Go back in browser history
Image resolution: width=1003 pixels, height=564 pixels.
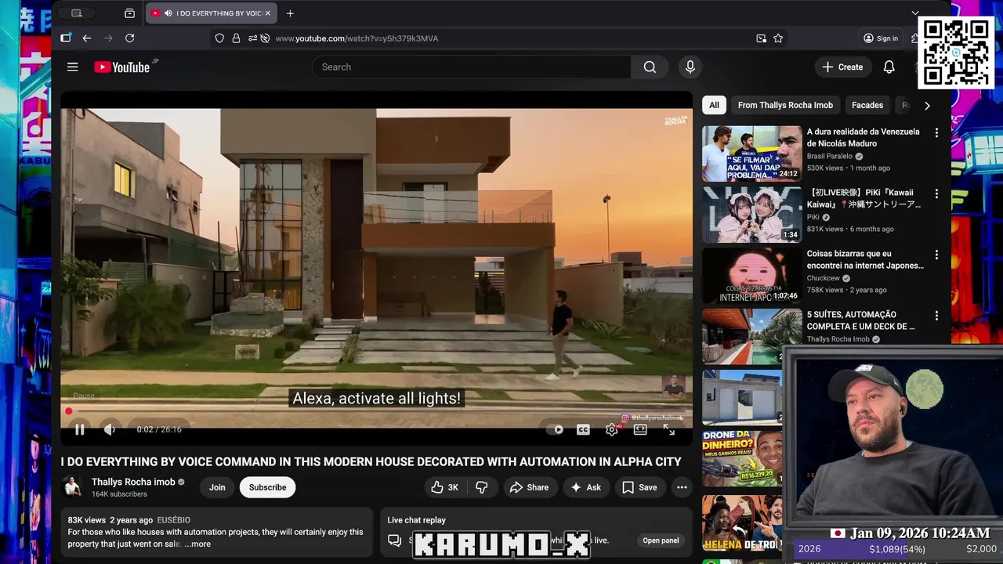tap(87, 38)
